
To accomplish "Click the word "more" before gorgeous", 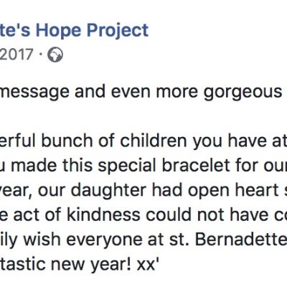I will 177,93.
